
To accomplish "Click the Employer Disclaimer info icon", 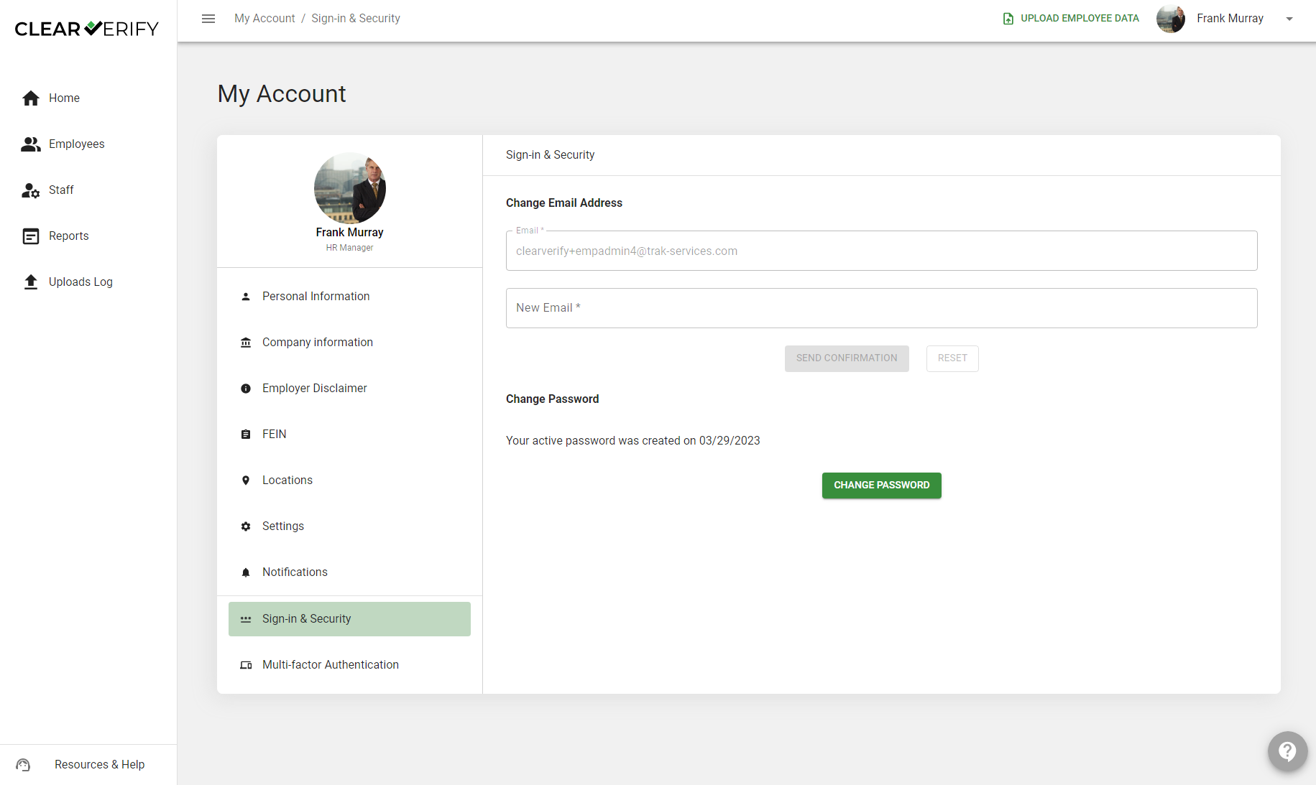I will click(x=246, y=389).
